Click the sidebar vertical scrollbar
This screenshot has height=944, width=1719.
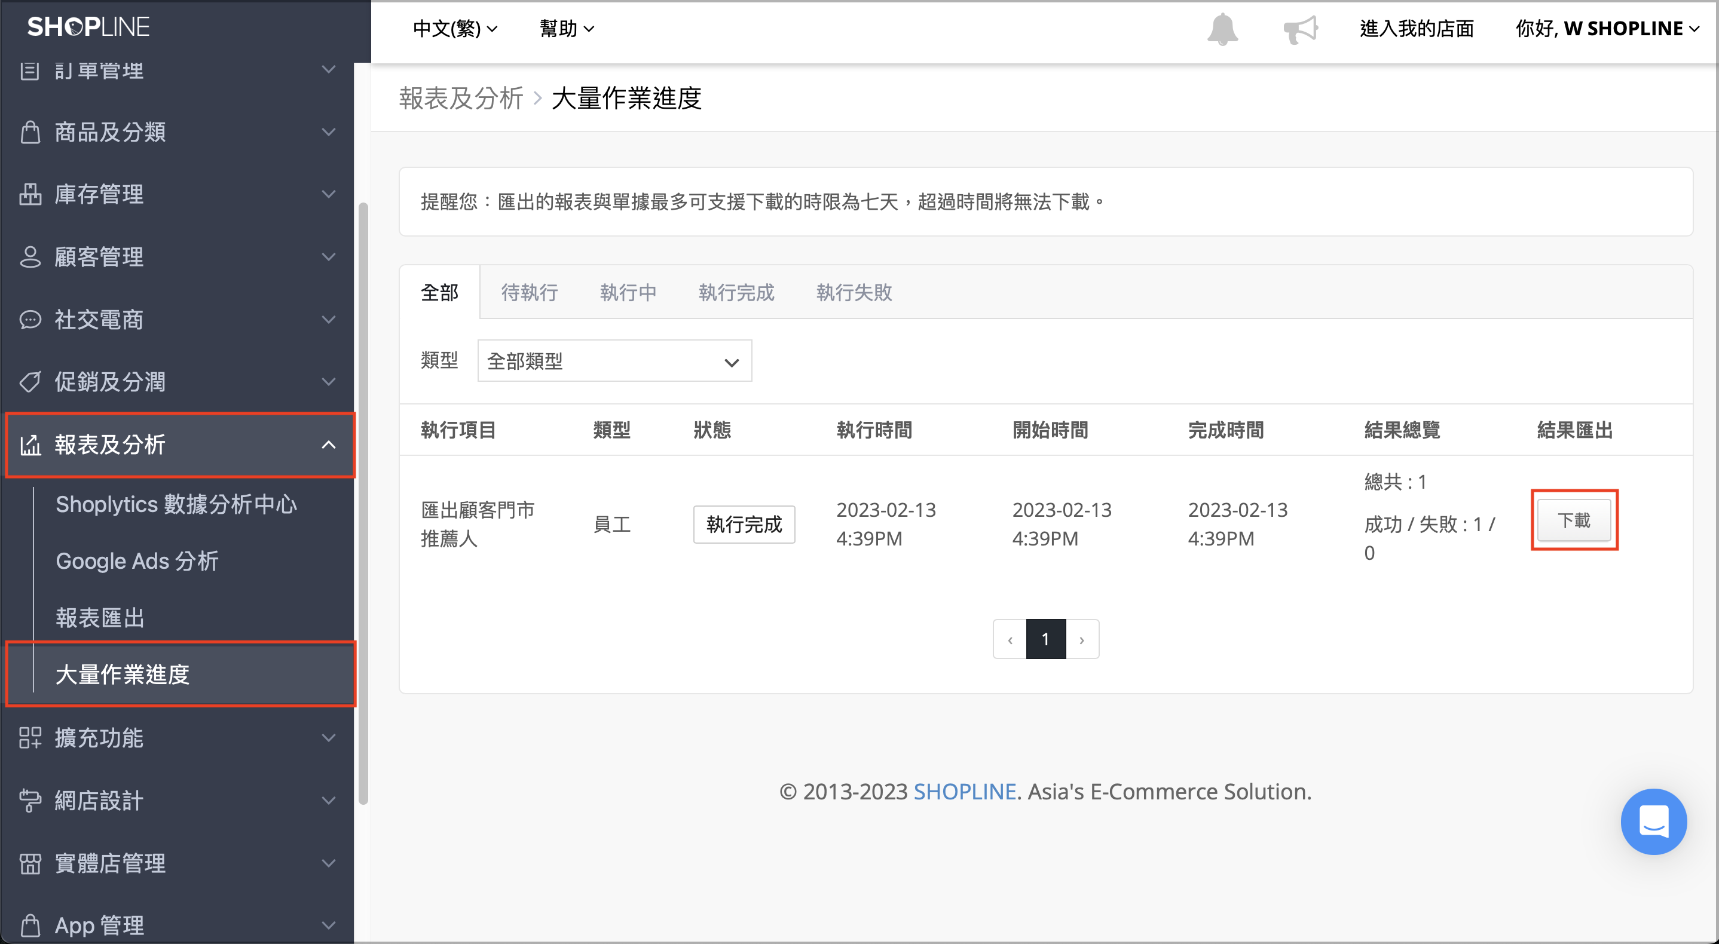click(363, 504)
